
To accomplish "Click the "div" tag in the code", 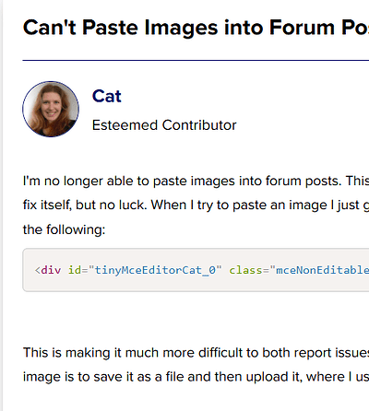I will pyautogui.click(x=51, y=270).
